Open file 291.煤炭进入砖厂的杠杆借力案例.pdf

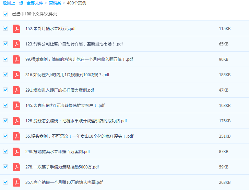coord(60,90)
